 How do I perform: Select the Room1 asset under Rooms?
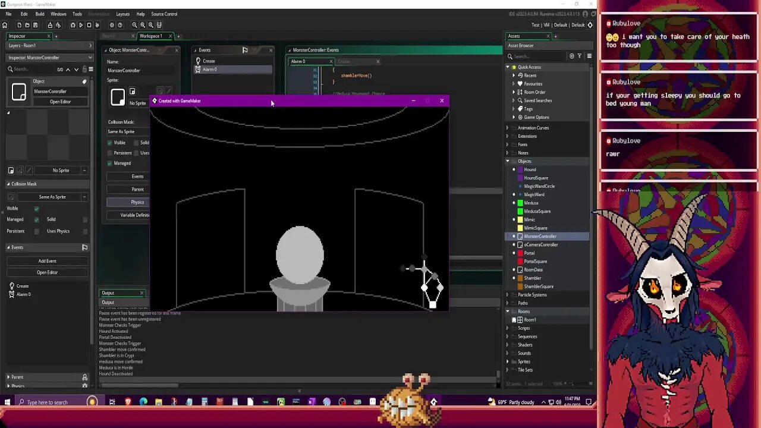547,320
